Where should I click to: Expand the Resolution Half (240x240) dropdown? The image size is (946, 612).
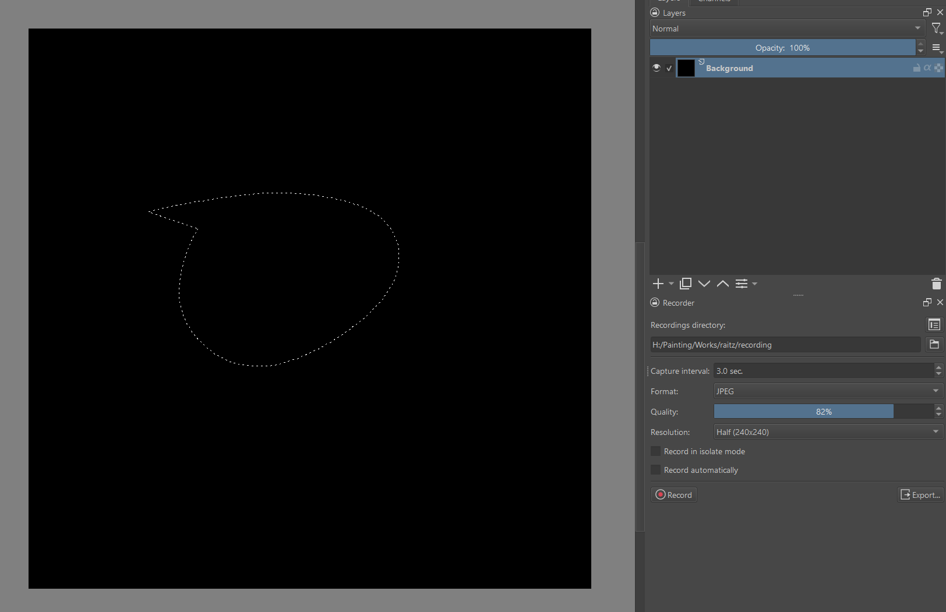click(x=828, y=432)
